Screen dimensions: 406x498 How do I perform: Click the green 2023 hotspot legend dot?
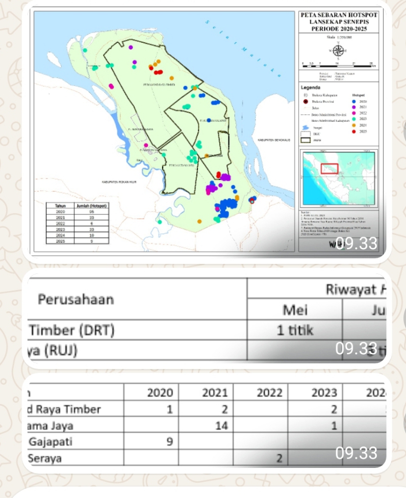click(x=354, y=119)
